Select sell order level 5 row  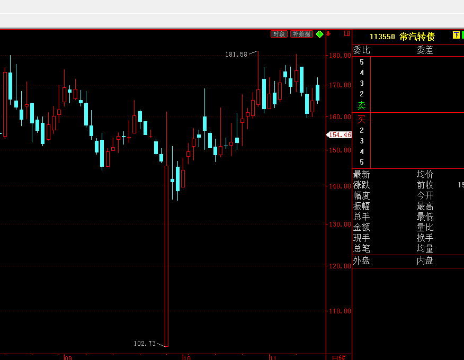click(408, 62)
